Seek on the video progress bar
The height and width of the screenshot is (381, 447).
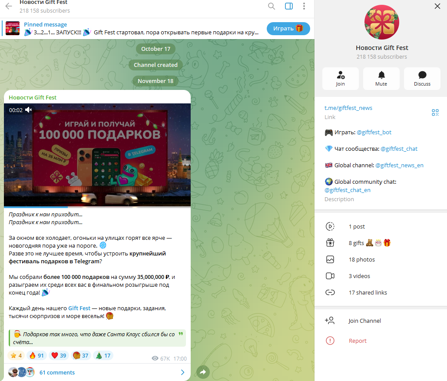[97, 207]
